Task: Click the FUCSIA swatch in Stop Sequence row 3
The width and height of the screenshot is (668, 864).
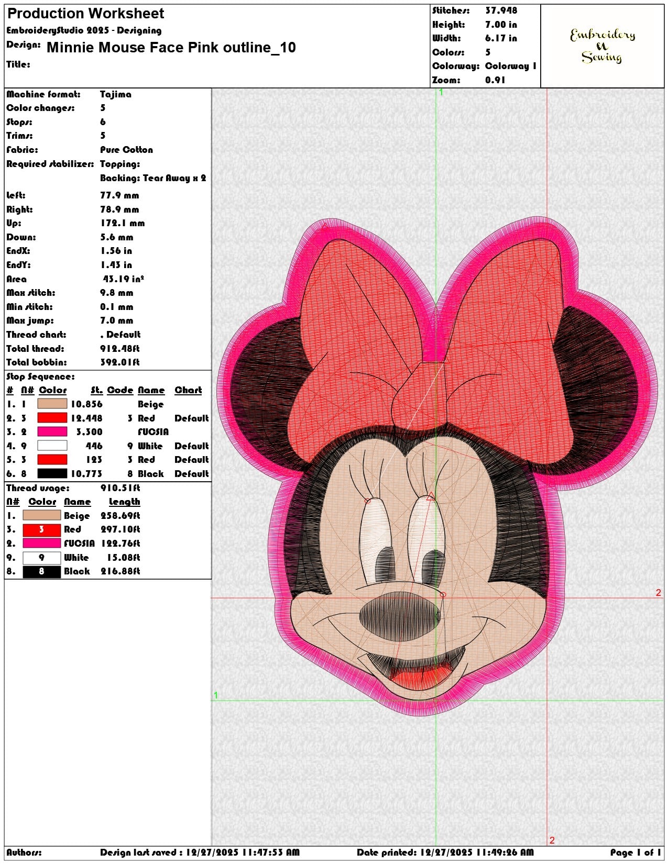Action: 52,431
